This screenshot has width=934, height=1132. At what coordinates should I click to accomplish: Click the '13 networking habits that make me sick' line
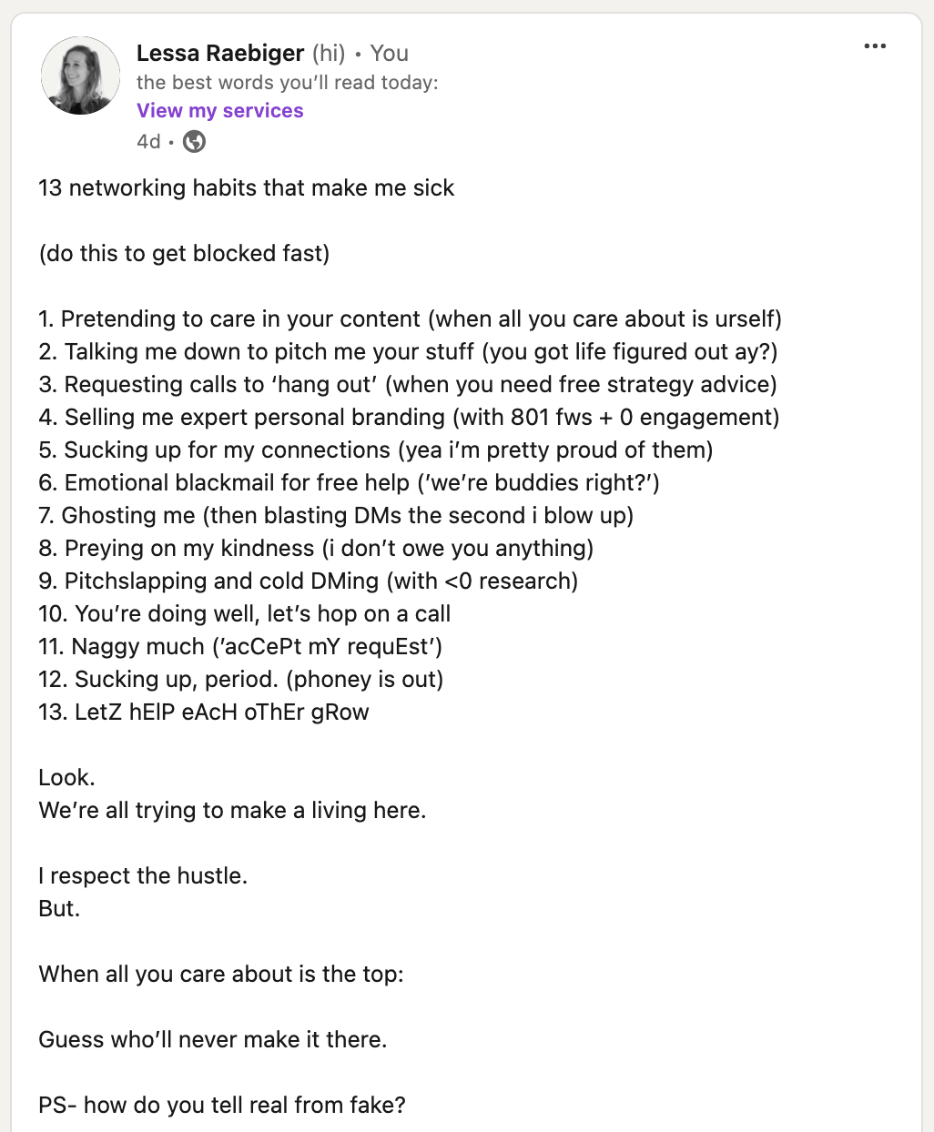[x=247, y=187]
